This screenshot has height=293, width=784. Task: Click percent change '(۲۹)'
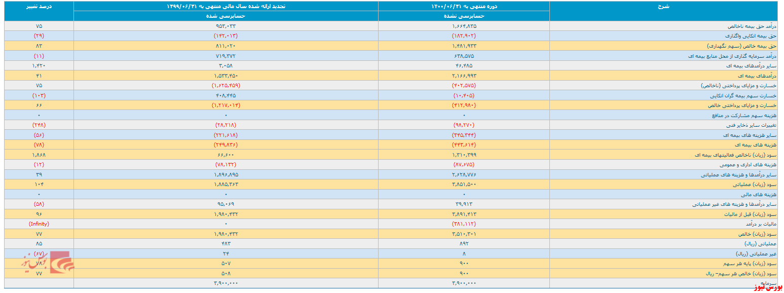coord(39,35)
